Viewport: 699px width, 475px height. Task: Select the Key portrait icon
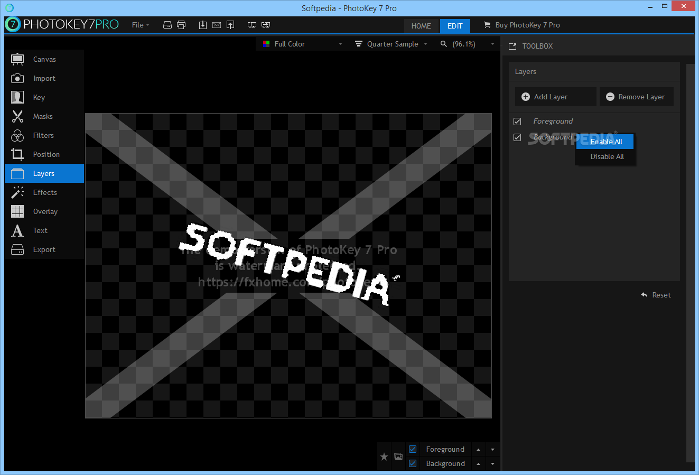17,97
